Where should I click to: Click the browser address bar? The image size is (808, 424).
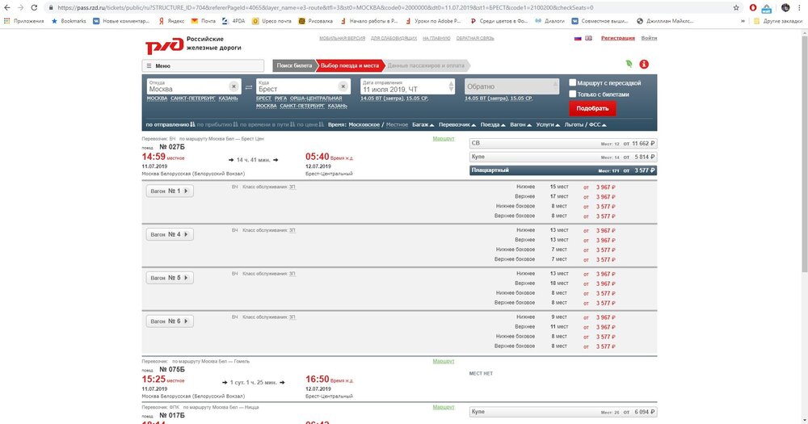(x=386, y=8)
